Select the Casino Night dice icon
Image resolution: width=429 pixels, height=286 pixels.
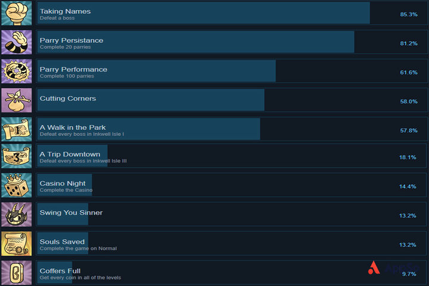(17, 185)
